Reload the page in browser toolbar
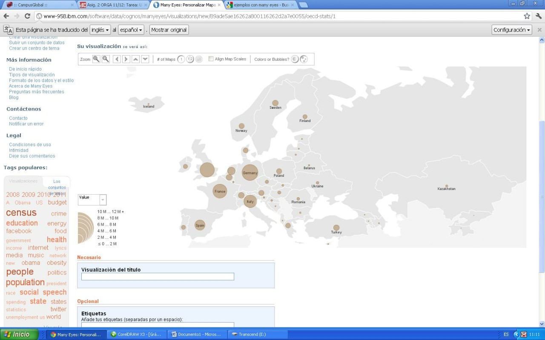 [27, 16]
